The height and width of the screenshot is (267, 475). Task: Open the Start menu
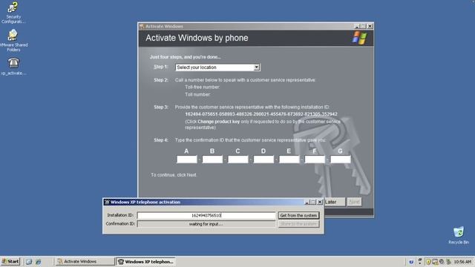(x=10, y=261)
